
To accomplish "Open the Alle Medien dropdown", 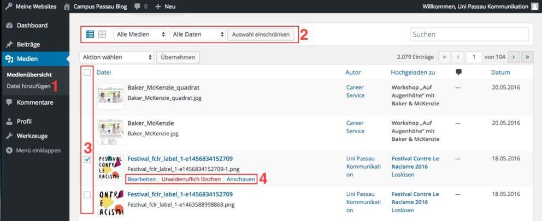I will [140, 34].
